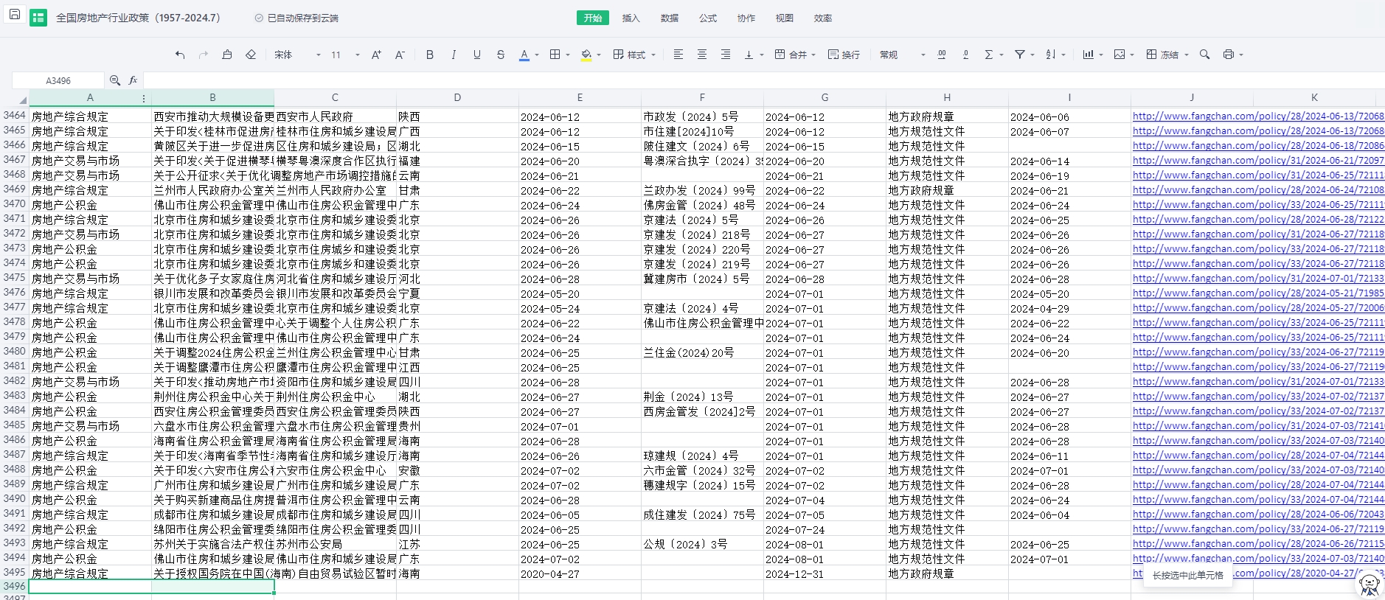Expand the borders dropdown arrow
Viewport: 1385px width, 600px height.
568,55
